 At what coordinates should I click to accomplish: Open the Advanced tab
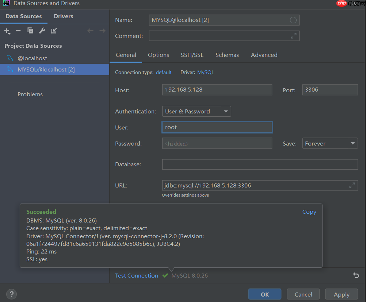tap(264, 55)
